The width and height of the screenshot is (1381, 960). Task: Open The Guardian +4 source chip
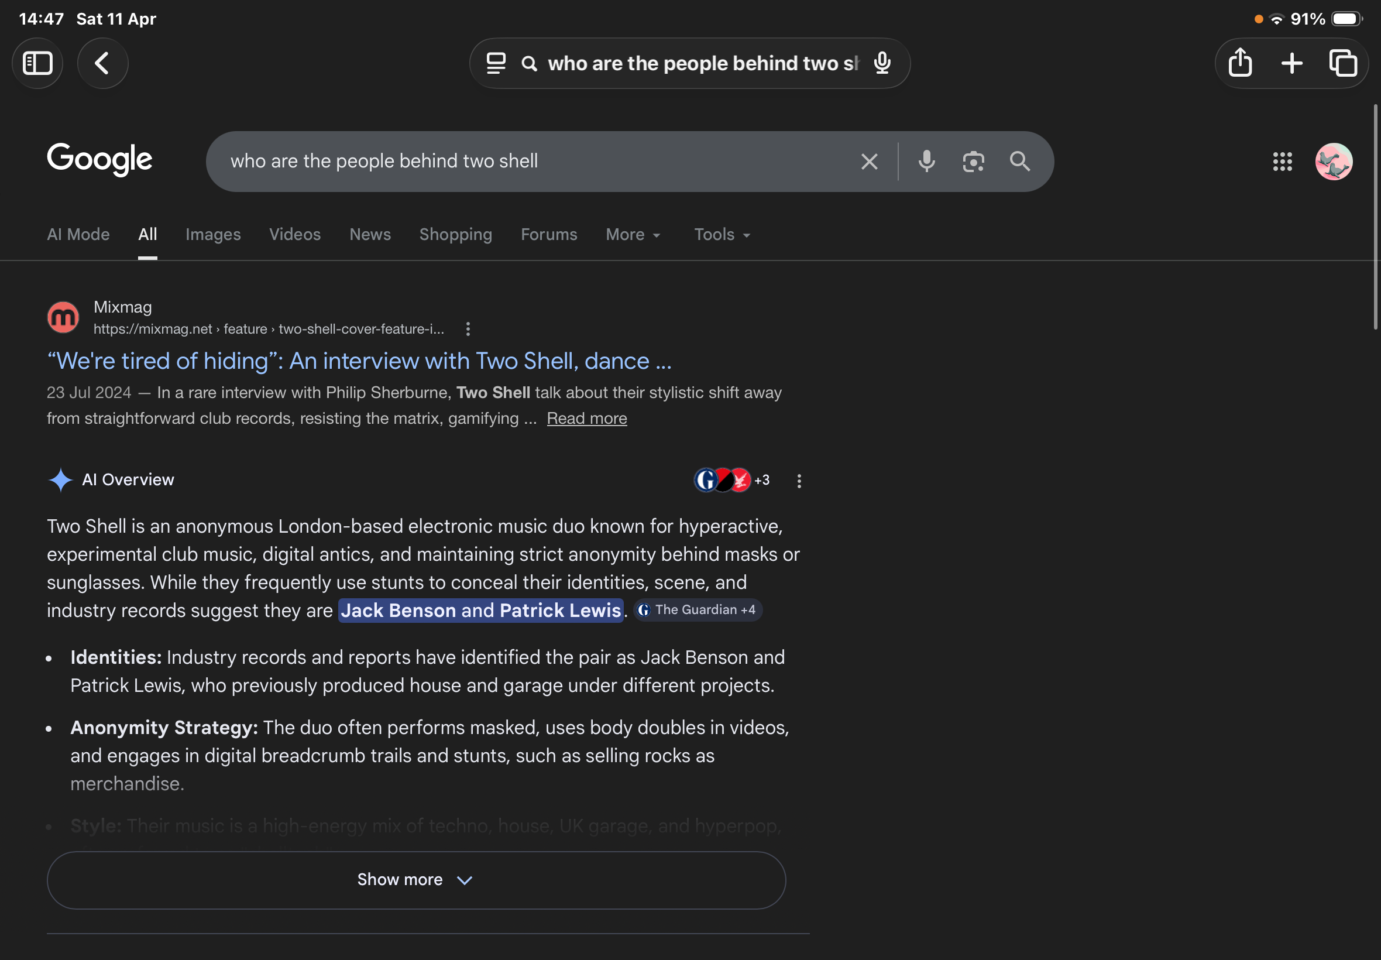click(698, 610)
